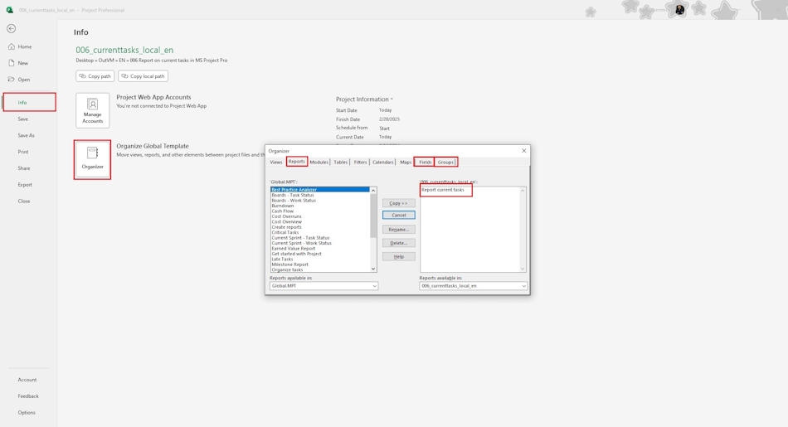Image resolution: width=788 pixels, height=427 pixels.
Task: Click the Copy local path button
Action: (x=143, y=76)
